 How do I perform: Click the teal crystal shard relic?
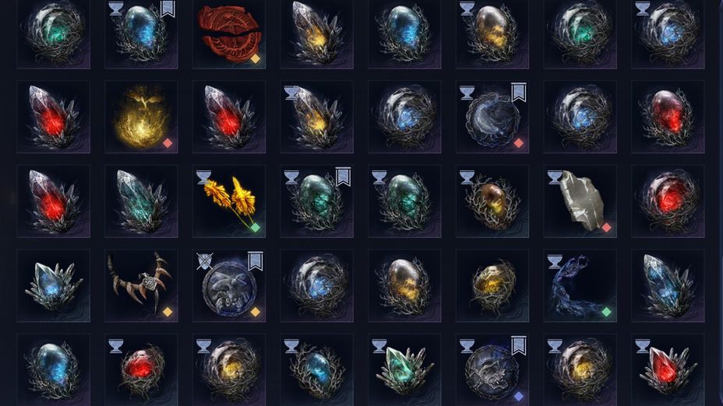pos(141,201)
